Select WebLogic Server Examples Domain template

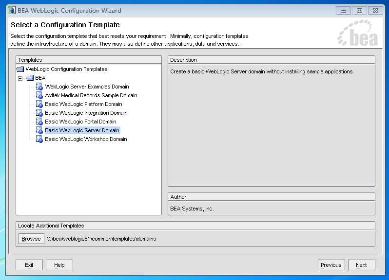(x=87, y=87)
